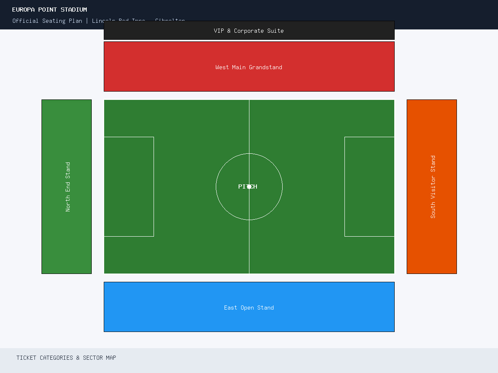
Task: Click the VIP & Corporate Suite text label
Action: 249,31
